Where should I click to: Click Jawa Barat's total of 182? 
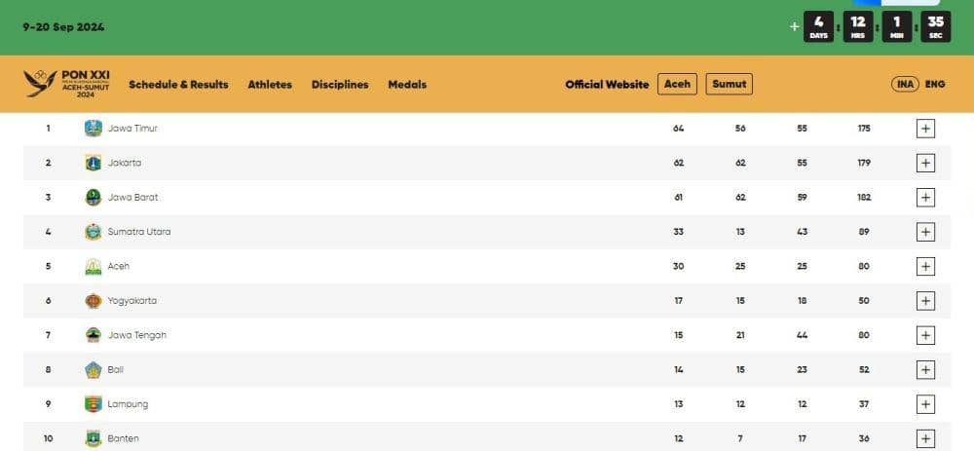click(863, 198)
